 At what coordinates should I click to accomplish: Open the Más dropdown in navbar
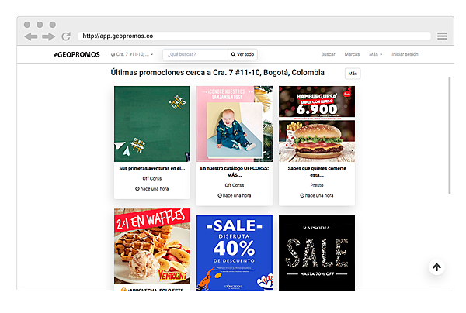(376, 54)
